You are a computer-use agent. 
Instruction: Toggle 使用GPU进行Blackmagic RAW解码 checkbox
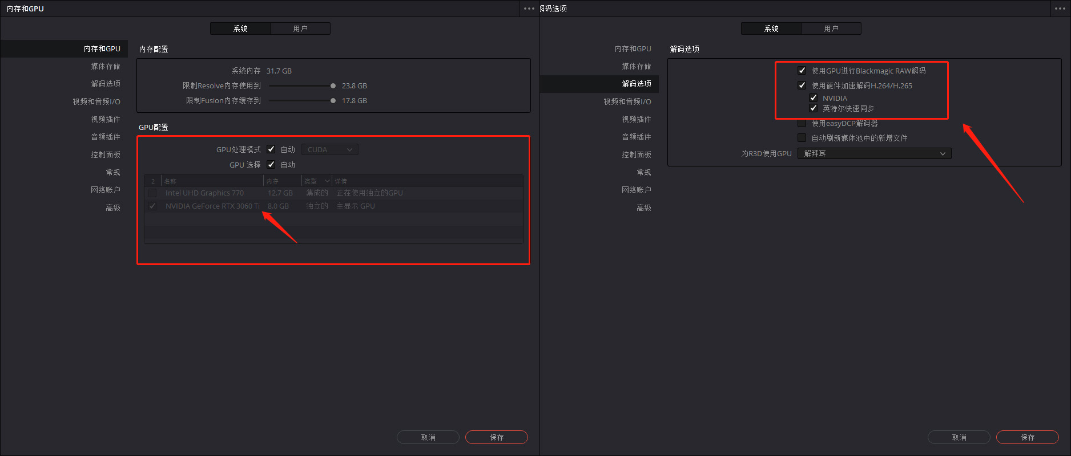[x=802, y=71]
